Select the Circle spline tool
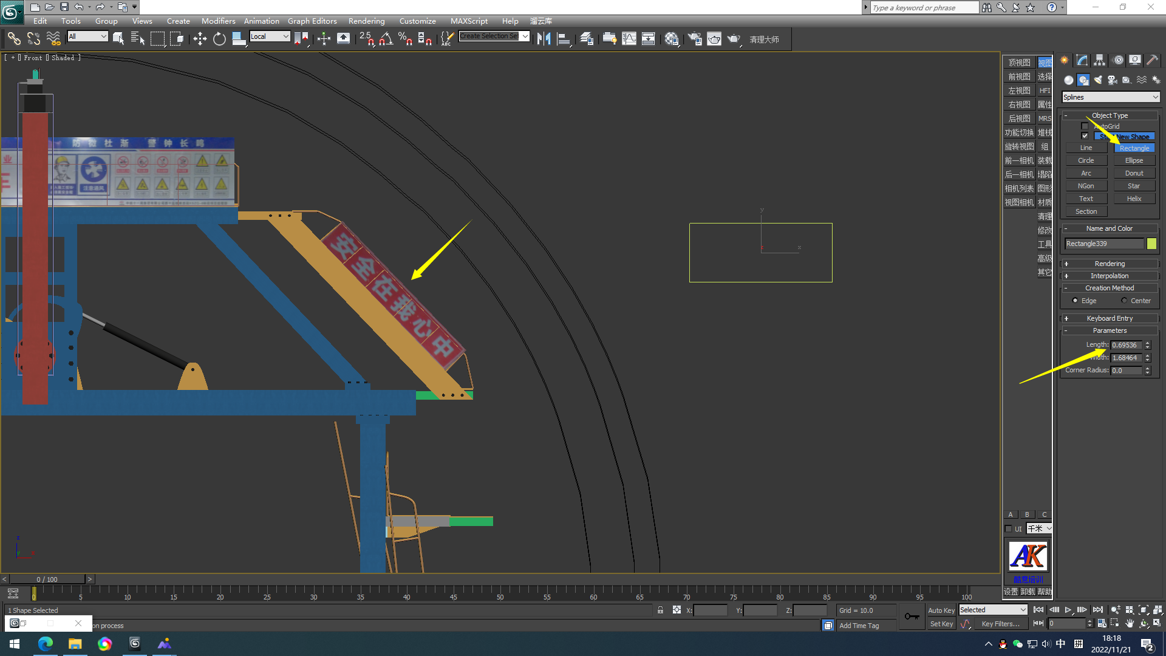 tap(1085, 160)
